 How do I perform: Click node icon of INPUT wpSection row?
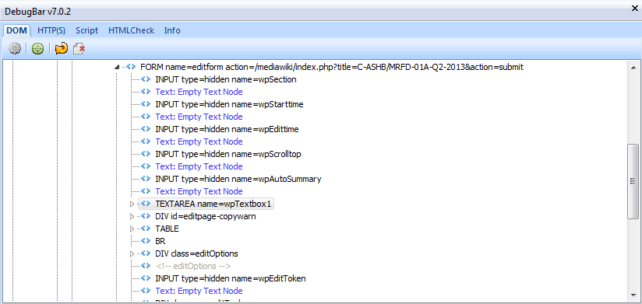[146, 79]
